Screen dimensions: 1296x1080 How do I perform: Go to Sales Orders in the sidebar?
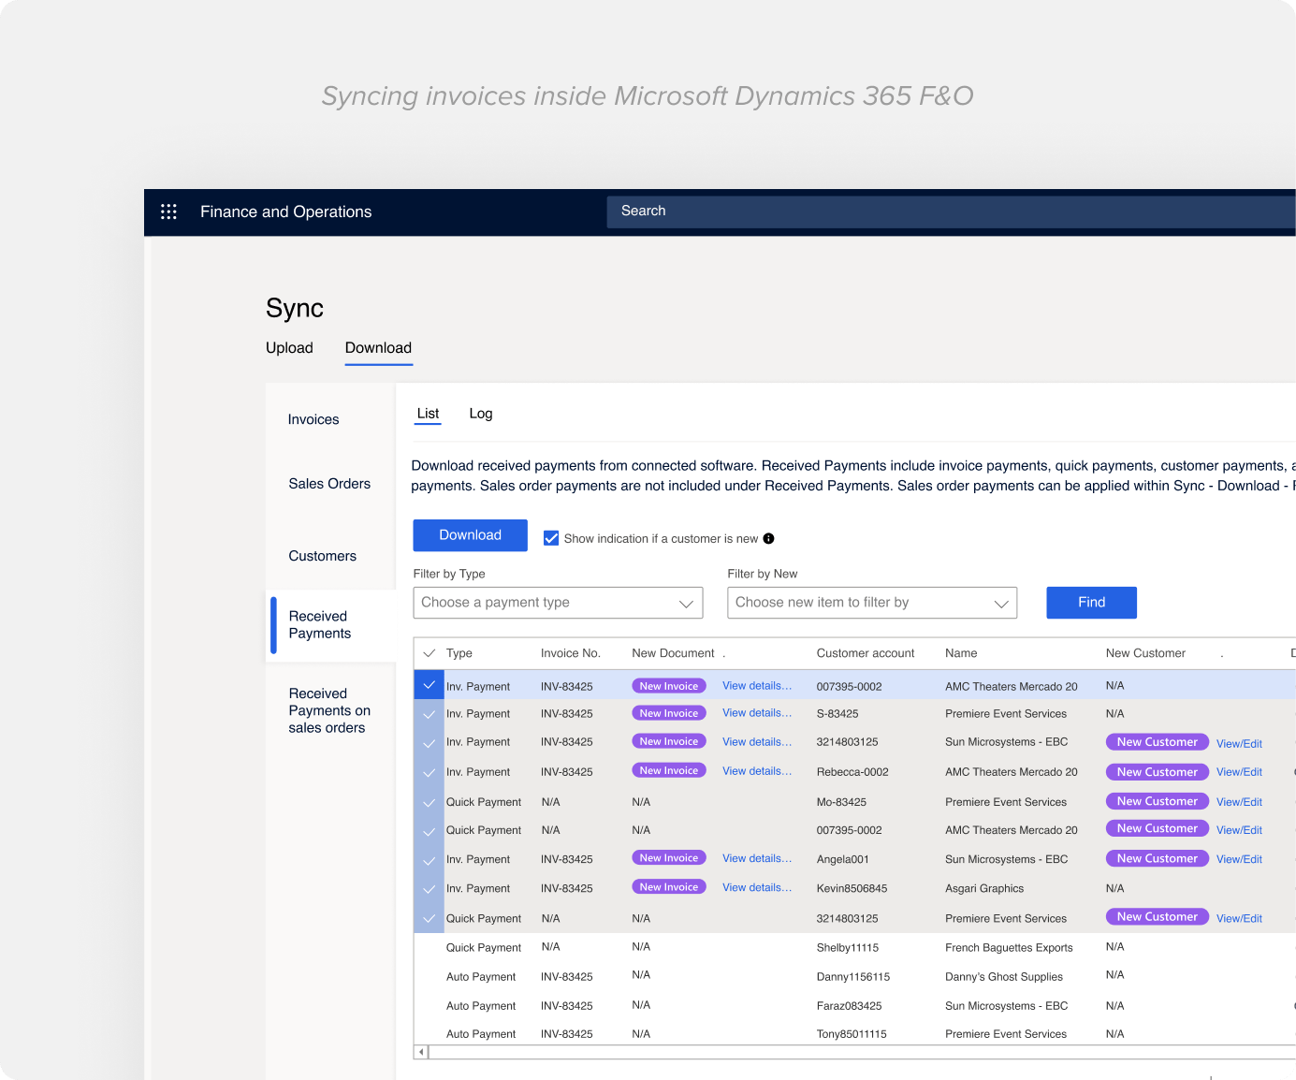coord(329,484)
